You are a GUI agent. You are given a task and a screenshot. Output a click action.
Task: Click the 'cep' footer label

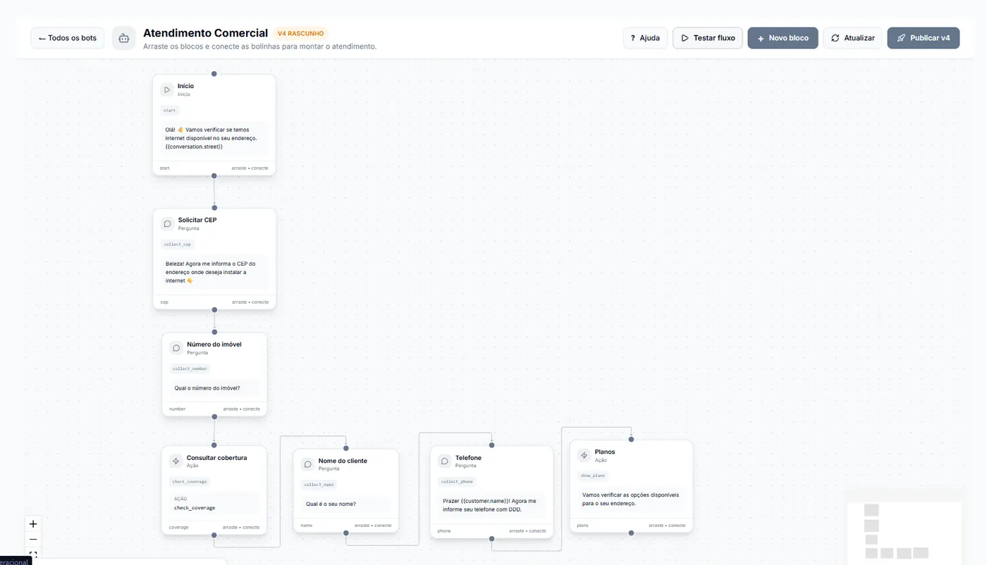pos(164,302)
